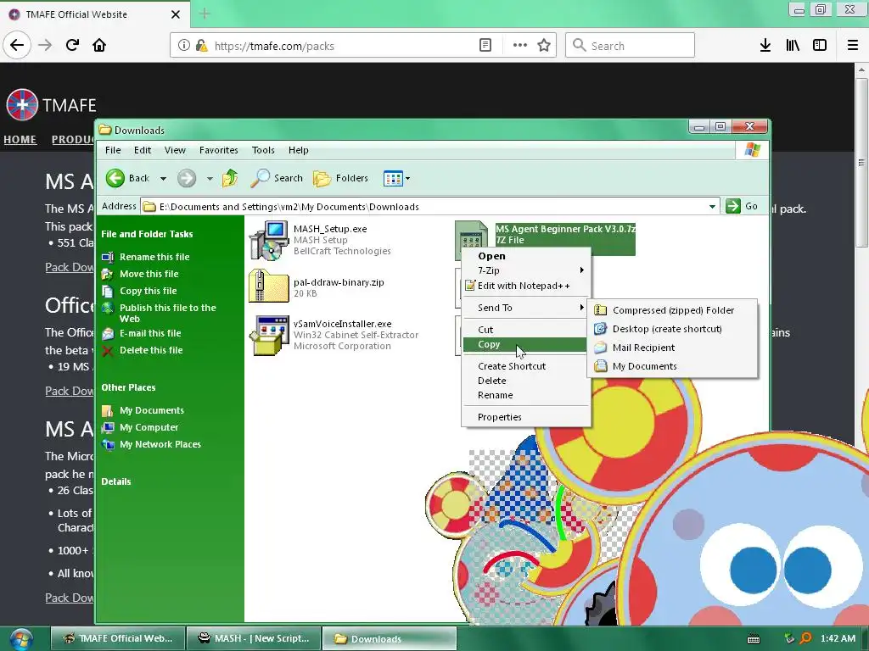Viewport: 869px width, 651px height.
Task: Send to Desktop (create shortcut)
Action: pos(672,329)
